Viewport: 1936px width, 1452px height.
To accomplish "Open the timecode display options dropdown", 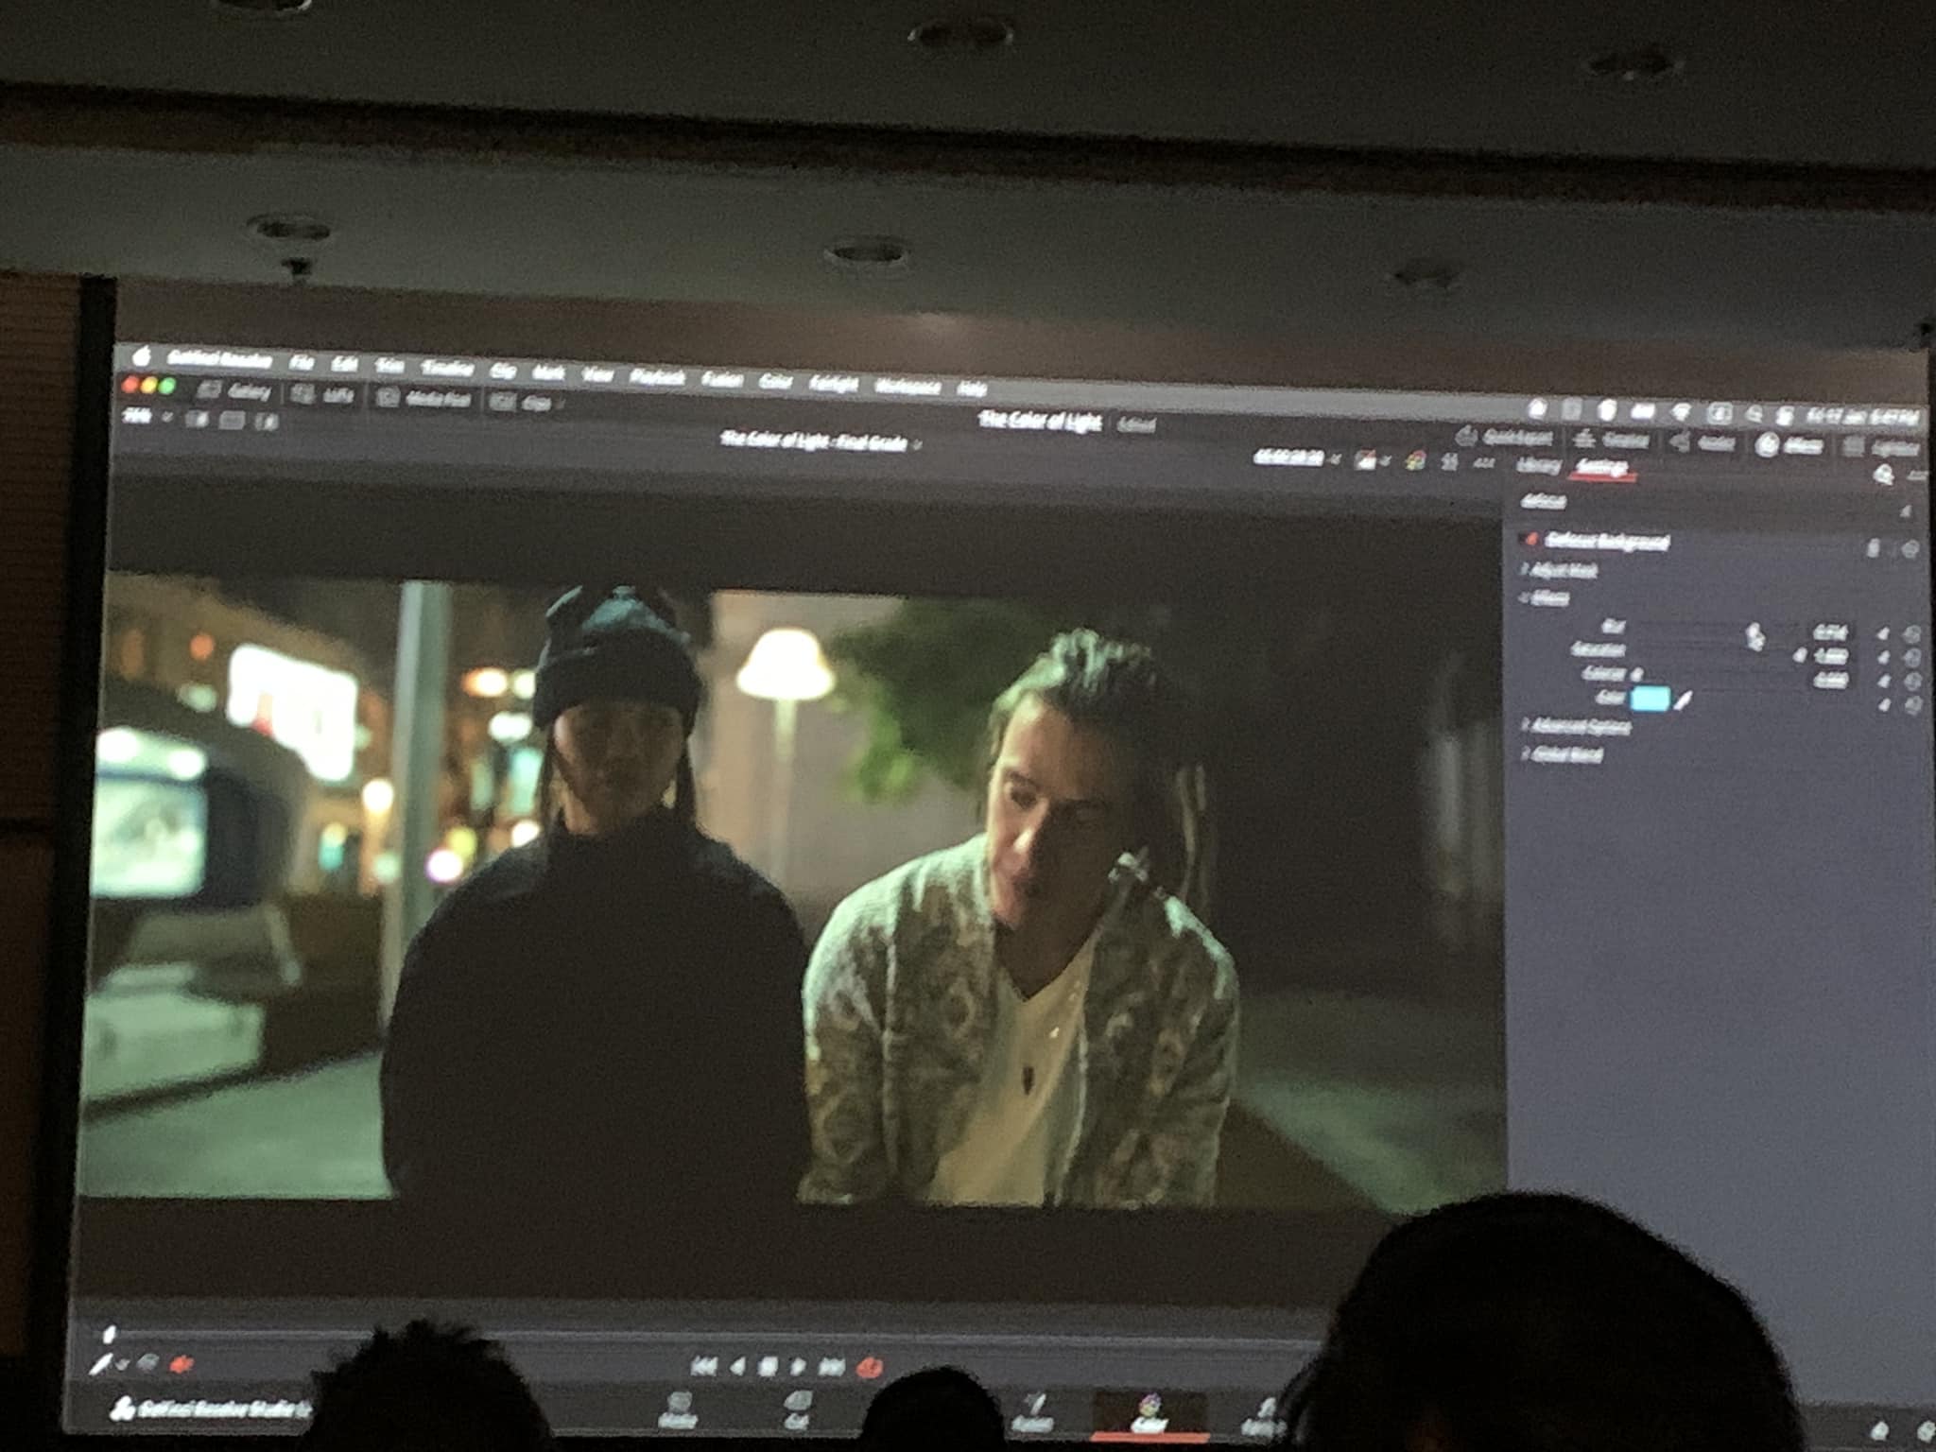I will 1334,458.
